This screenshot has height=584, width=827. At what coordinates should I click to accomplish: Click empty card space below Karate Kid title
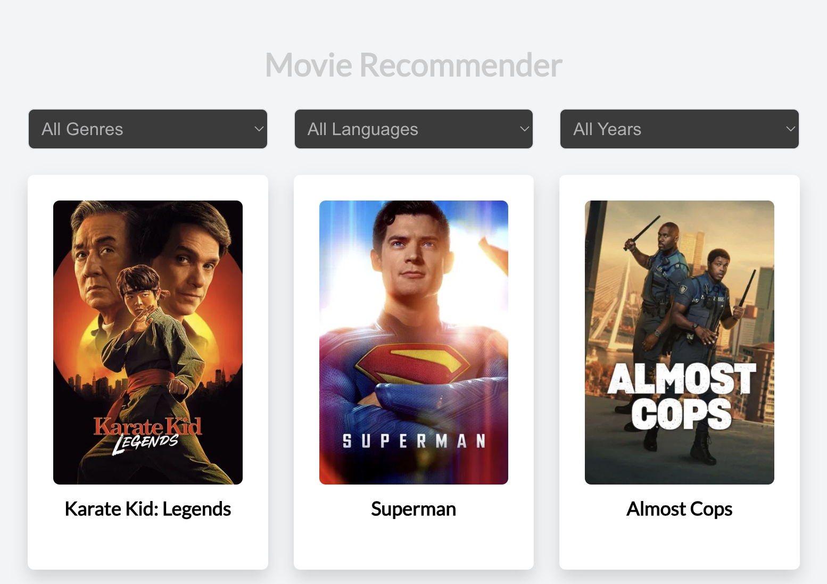[148, 545]
